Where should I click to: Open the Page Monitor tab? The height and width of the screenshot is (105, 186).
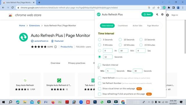point(153,26)
